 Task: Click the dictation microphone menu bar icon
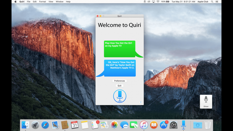click(145, 2)
